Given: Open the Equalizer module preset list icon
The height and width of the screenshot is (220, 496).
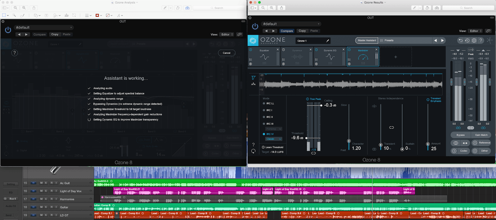Looking at the screenshot, I should pyautogui.click(x=250, y=59).
